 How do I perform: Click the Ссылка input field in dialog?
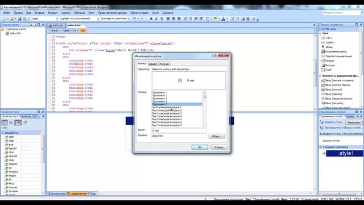click(x=179, y=136)
